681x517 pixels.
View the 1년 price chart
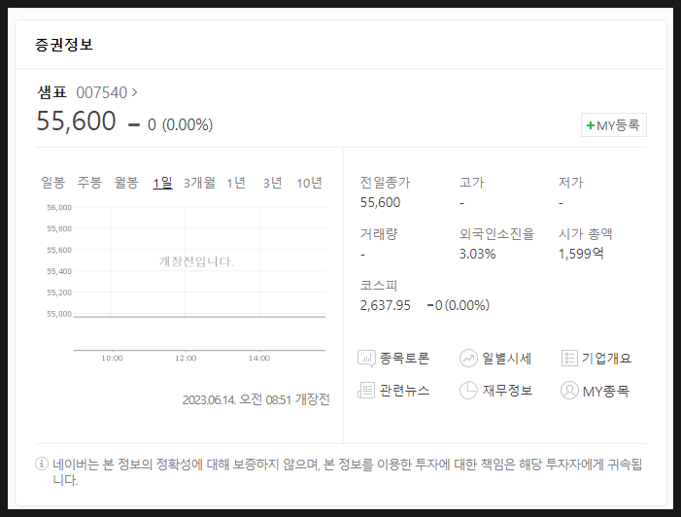click(x=236, y=183)
